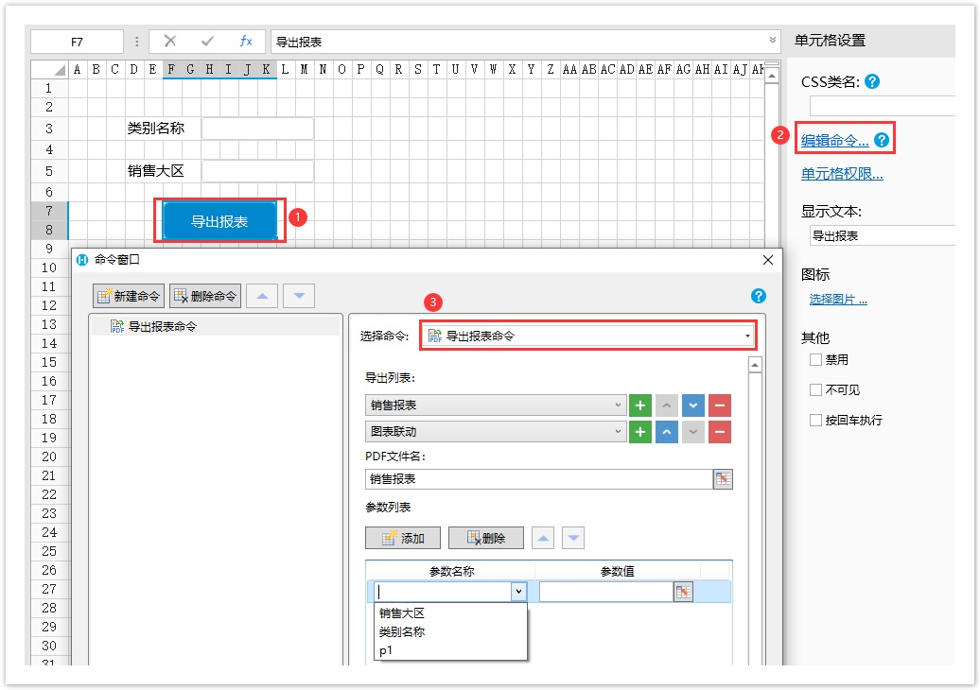Enable the 禁用 checkbox
This screenshot has height=690, width=980.
(815, 360)
